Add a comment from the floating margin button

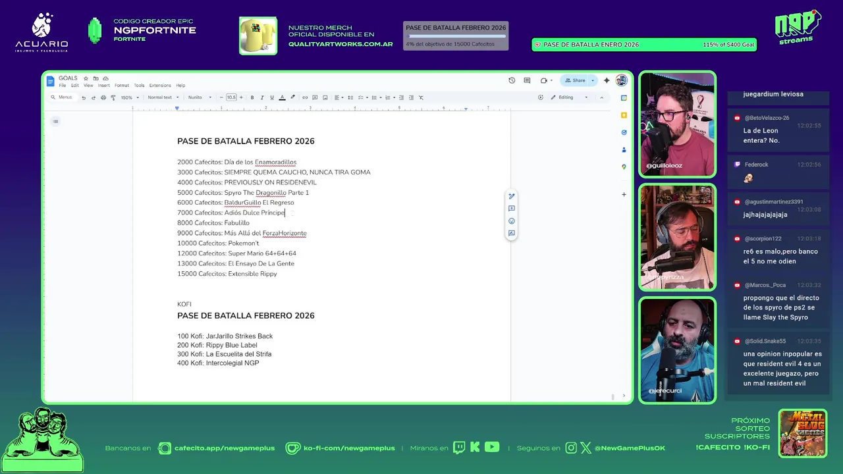coord(512,209)
